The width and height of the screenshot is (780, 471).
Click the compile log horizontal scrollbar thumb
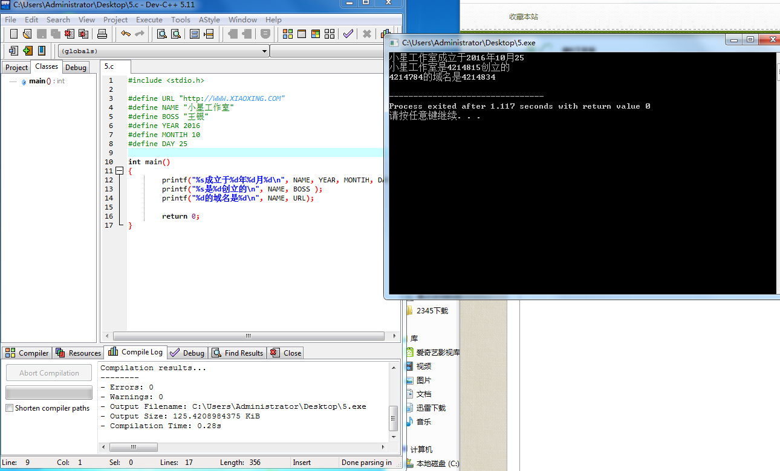[x=134, y=447]
